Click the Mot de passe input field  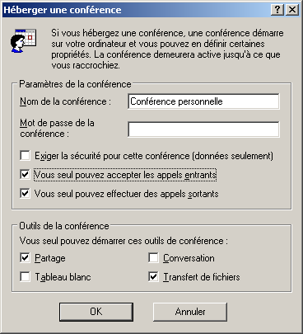click(203, 129)
